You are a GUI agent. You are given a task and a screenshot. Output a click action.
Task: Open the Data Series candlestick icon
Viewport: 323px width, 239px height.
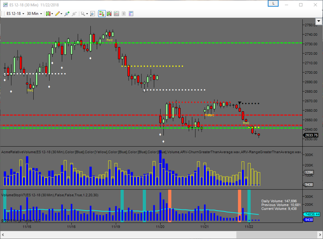click(109, 14)
